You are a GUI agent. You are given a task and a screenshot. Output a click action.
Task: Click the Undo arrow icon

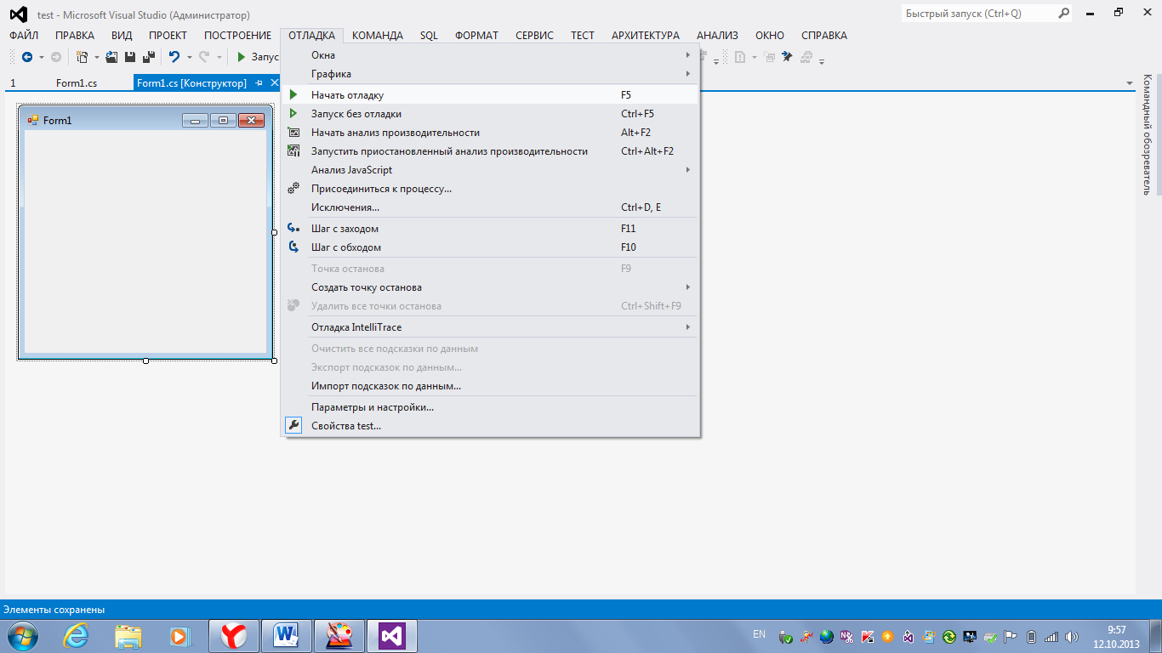174,57
